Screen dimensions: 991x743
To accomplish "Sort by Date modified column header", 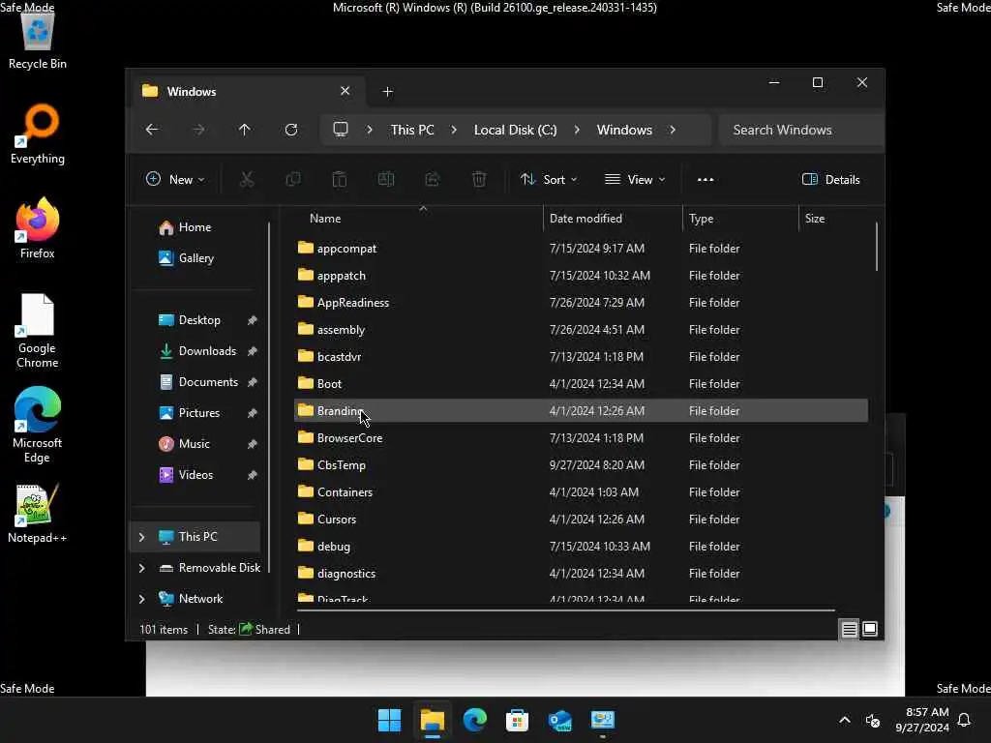I will pyautogui.click(x=613, y=219).
